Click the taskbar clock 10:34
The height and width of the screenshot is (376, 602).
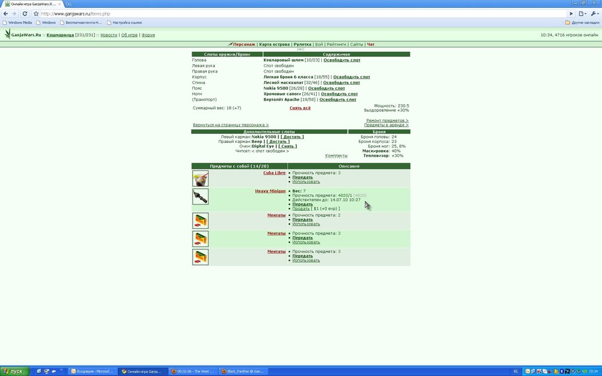click(x=593, y=371)
